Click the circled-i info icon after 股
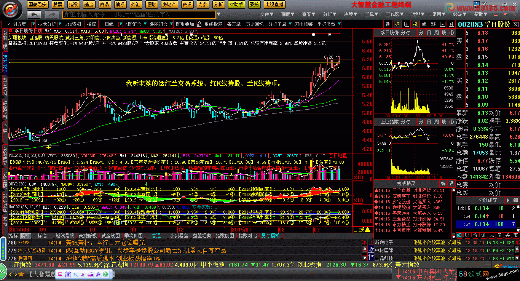The height and width of the screenshot is (281, 520). click(x=451, y=33)
